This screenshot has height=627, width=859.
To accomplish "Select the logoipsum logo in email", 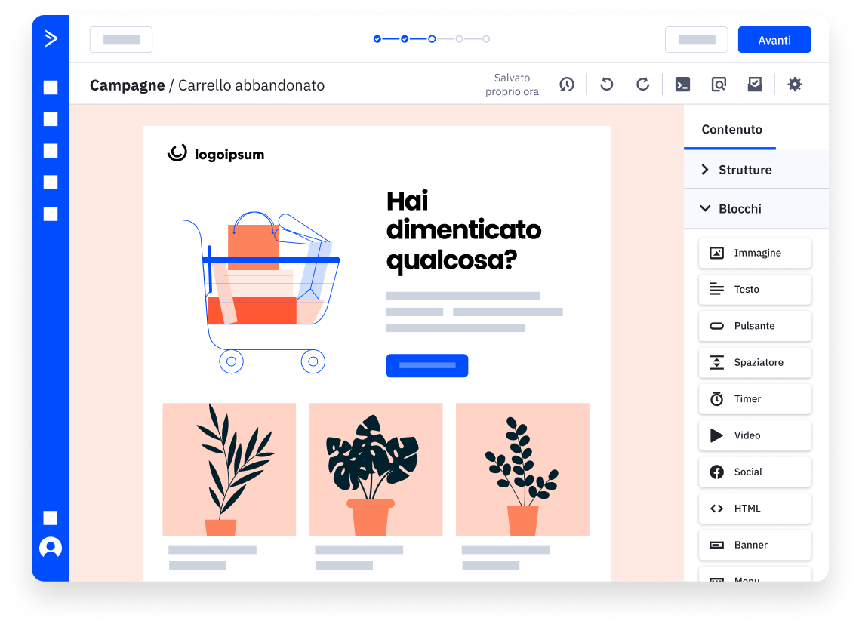I will coord(216,154).
